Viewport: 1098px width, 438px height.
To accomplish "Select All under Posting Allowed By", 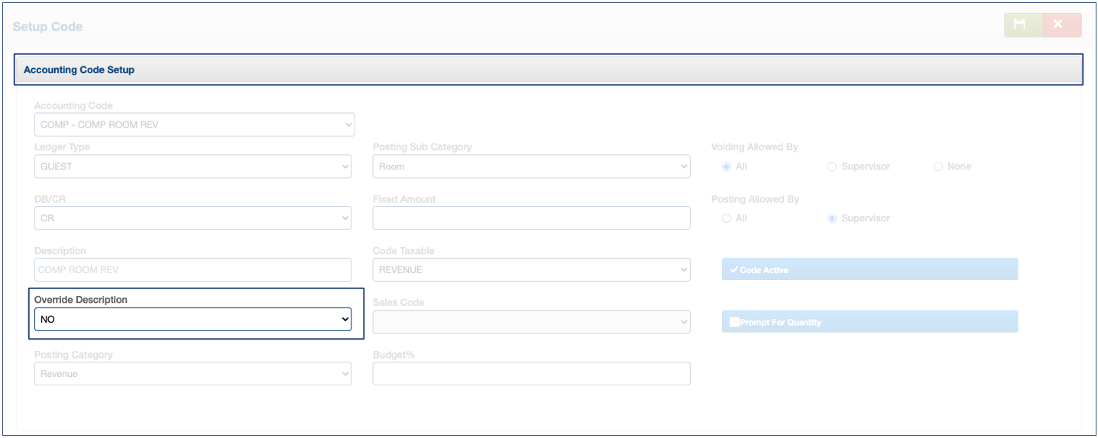I will [727, 218].
